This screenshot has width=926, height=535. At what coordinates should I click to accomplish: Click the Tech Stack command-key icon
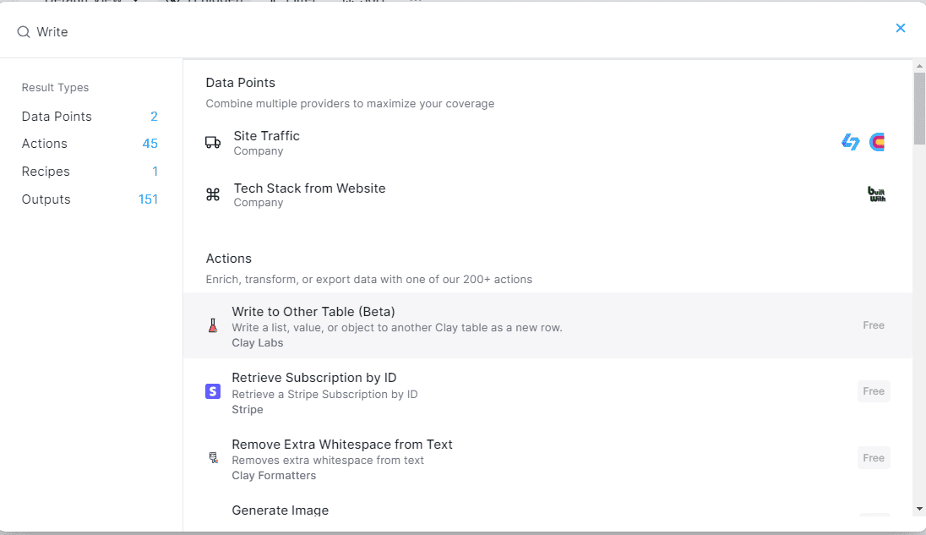(x=213, y=194)
